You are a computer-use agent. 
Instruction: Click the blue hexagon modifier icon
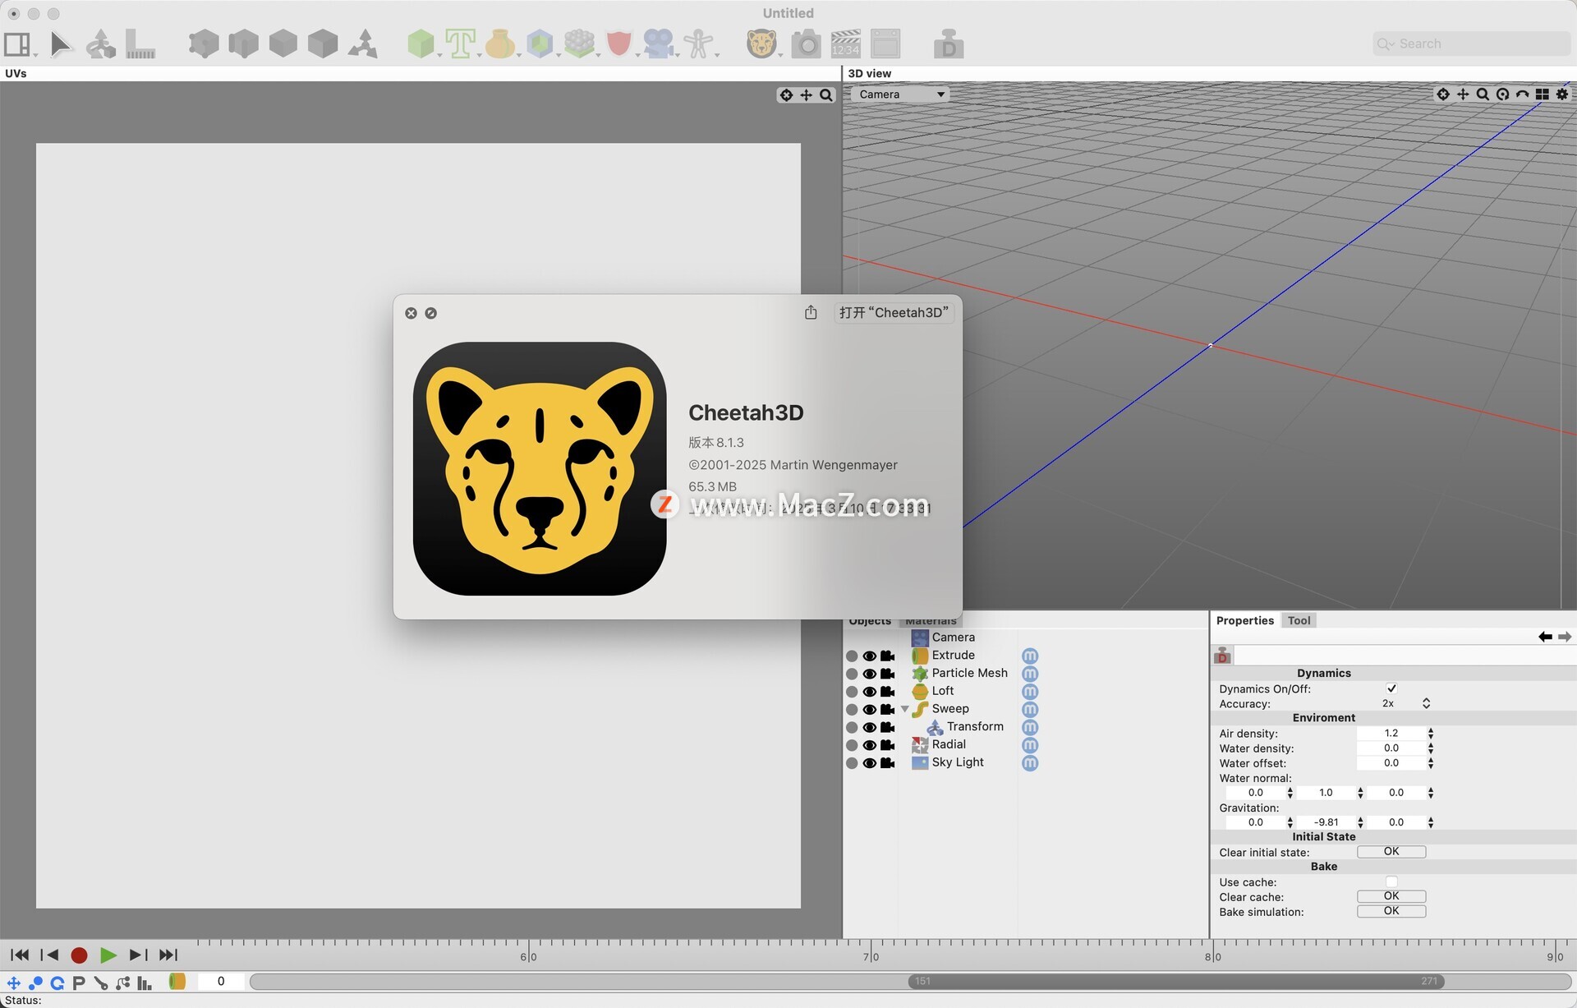pyautogui.click(x=540, y=44)
